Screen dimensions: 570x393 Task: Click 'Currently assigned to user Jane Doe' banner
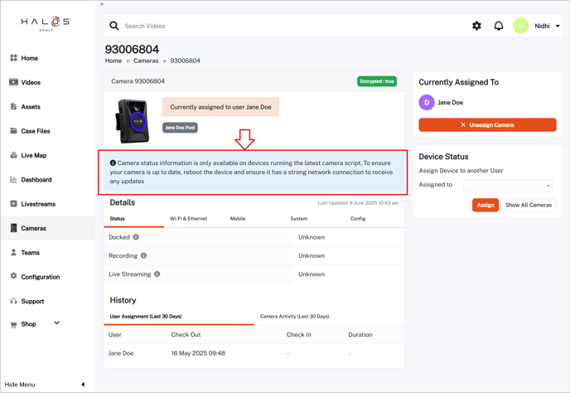pos(220,107)
